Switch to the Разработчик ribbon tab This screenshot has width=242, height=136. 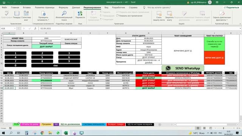[118, 8]
